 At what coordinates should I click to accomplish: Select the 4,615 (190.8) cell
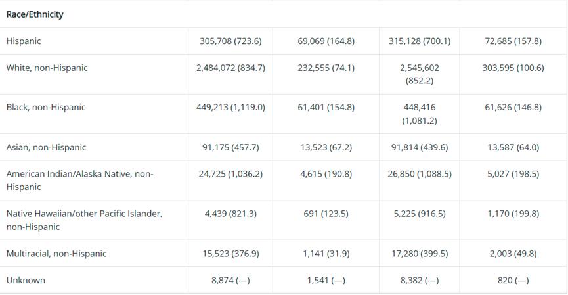(x=326, y=174)
